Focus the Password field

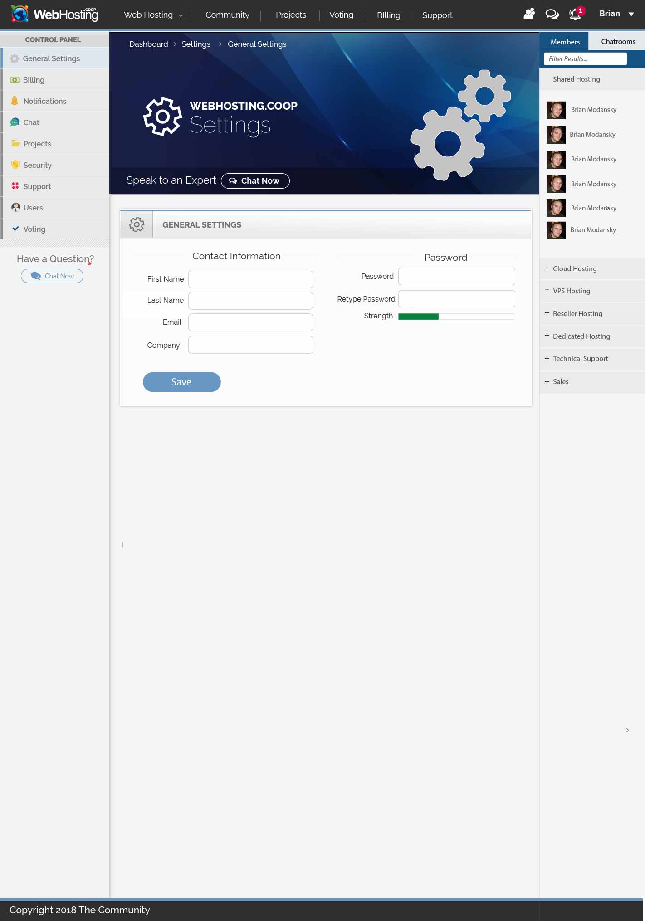pyautogui.click(x=456, y=276)
